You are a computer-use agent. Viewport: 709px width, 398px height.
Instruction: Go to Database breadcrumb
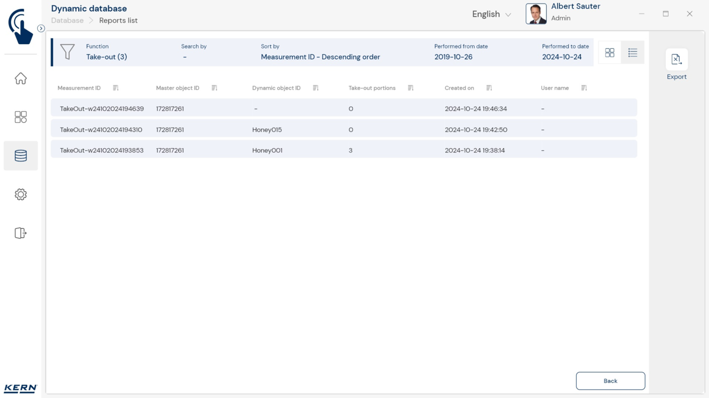67,20
